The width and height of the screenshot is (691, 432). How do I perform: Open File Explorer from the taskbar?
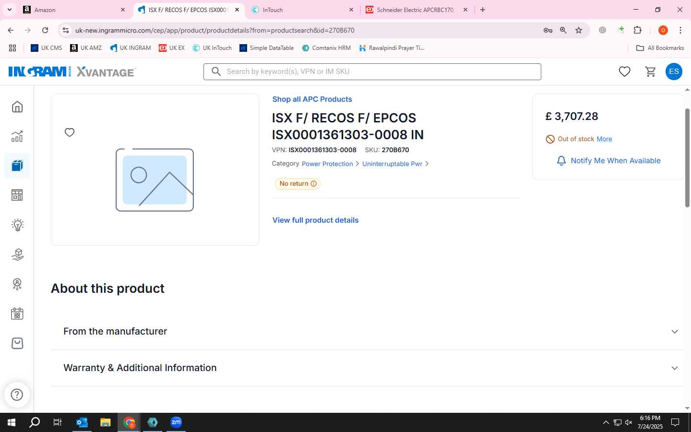pyautogui.click(x=106, y=422)
